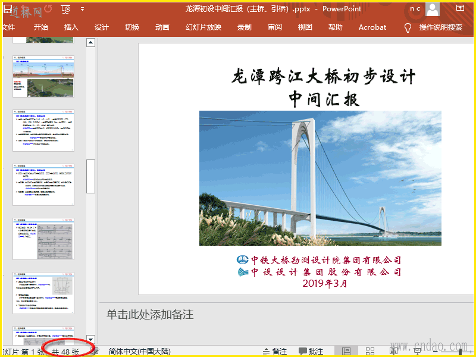Click the 操作说明搜索 search box
Screen dimensions: 476x357
(441, 27)
